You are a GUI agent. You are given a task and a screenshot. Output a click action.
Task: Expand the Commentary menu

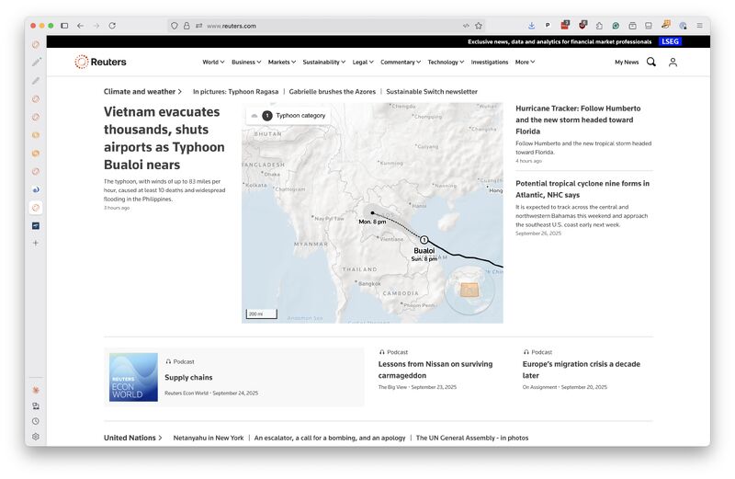click(x=401, y=62)
